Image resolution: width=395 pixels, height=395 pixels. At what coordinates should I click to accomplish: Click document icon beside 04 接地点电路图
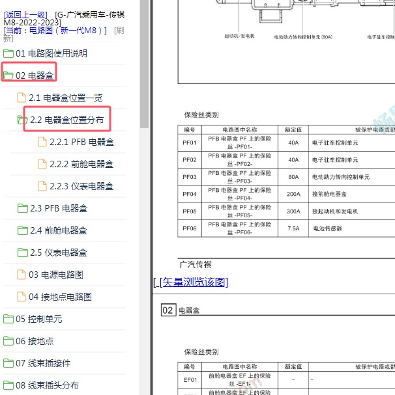[x=22, y=297]
